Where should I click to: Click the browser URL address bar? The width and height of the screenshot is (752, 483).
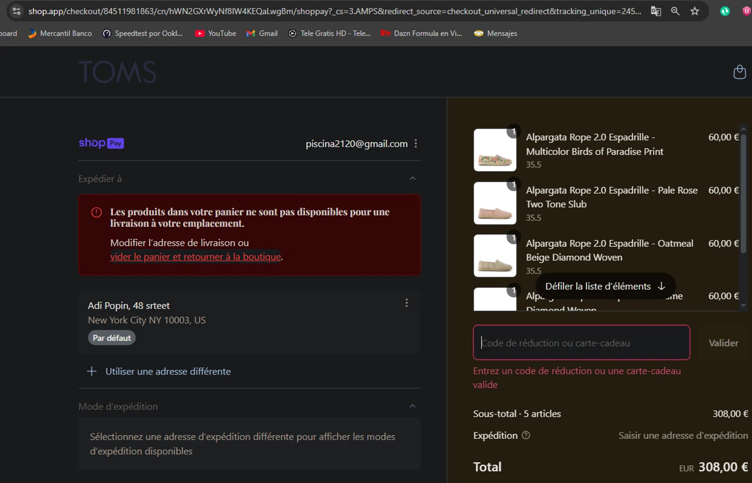point(334,11)
